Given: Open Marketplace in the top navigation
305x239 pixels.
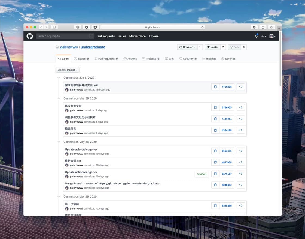Looking at the screenshot, I should 137,36.
